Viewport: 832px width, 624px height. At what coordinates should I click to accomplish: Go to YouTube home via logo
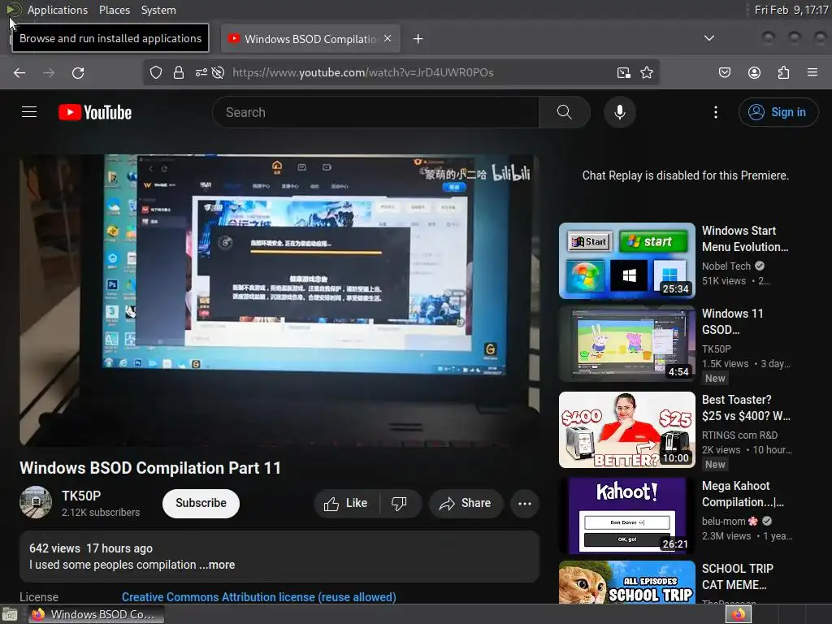click(x=95, y=112)
